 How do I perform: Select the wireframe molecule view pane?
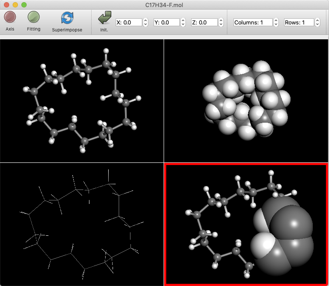(82, 224)
